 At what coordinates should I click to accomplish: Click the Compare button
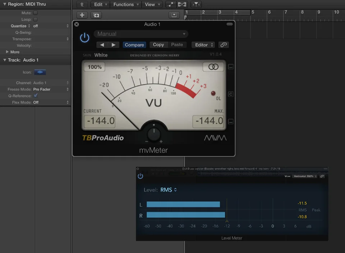(134, 45)
